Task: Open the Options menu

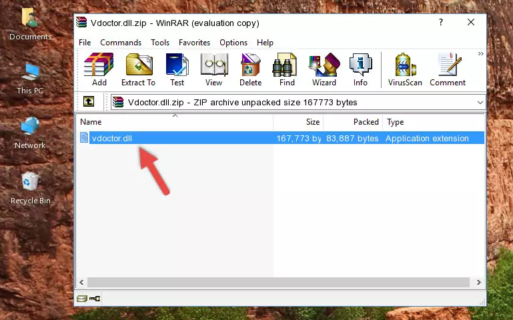Action: (x=233, y=43)
